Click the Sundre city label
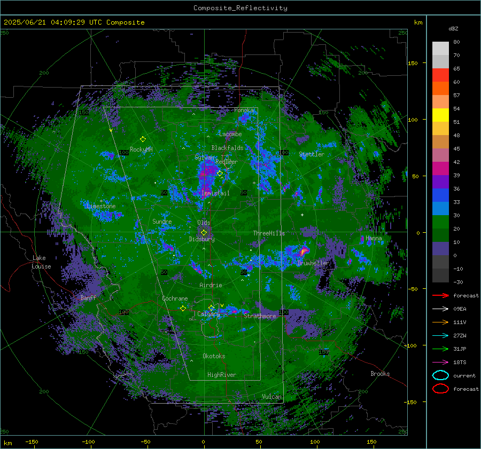This screenshot has height=449, width=481. [162, 221]
